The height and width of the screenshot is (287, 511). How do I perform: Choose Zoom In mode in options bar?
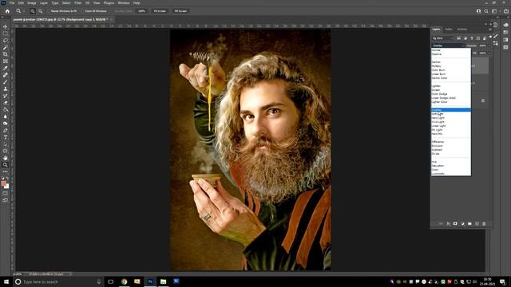coord(32,11)
